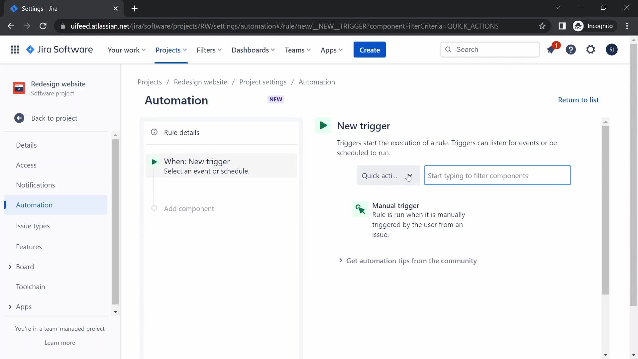Click the notifications bell icon

pyautogui.click(x=551, y=50)
